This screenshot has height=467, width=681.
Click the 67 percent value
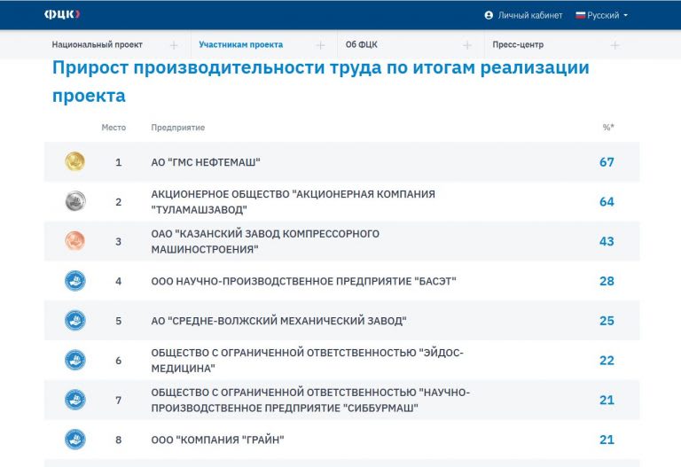[x=607, y=162]
